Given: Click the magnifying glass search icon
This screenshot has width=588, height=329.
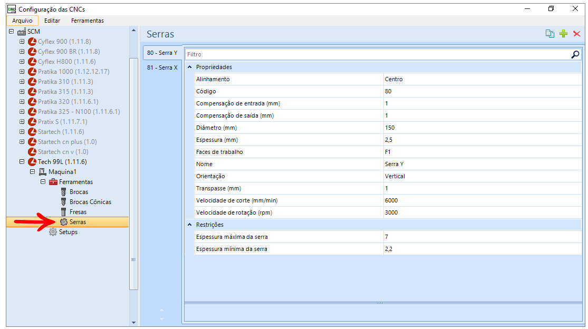Looking at the screenshot, I should [x=575, y=54].
